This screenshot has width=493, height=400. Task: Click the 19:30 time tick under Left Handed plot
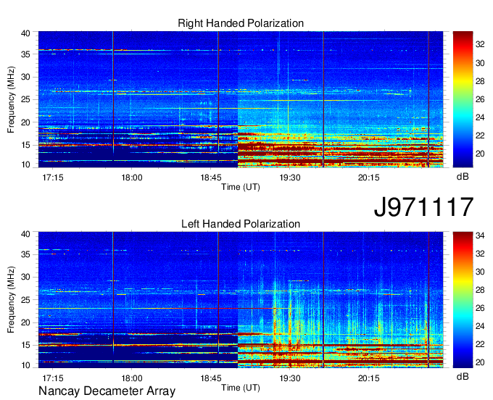click(x=290, y=378)
